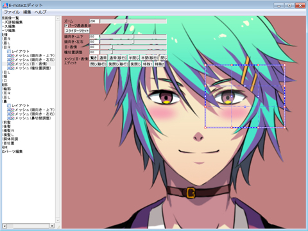Click the 瞳位置調整 value field
308x231 pixels.
coord(94,52)
